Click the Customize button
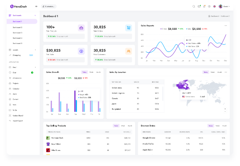This screenshot has height=166, width=240. click(49, 6)
